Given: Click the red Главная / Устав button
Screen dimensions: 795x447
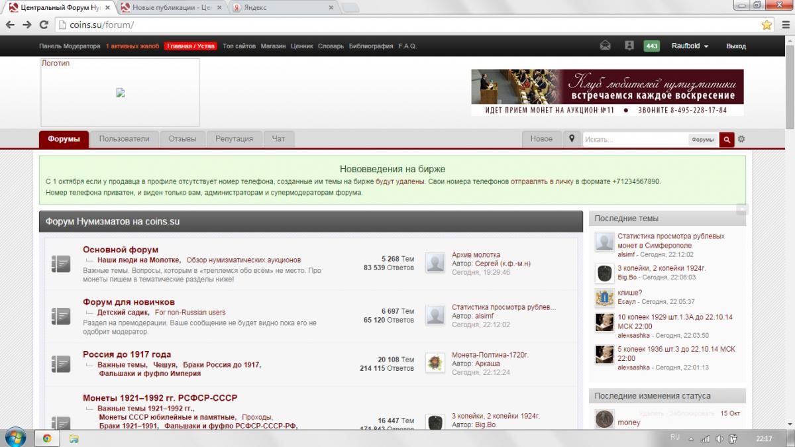Looking at the screenshot, I should pos(191,46).
